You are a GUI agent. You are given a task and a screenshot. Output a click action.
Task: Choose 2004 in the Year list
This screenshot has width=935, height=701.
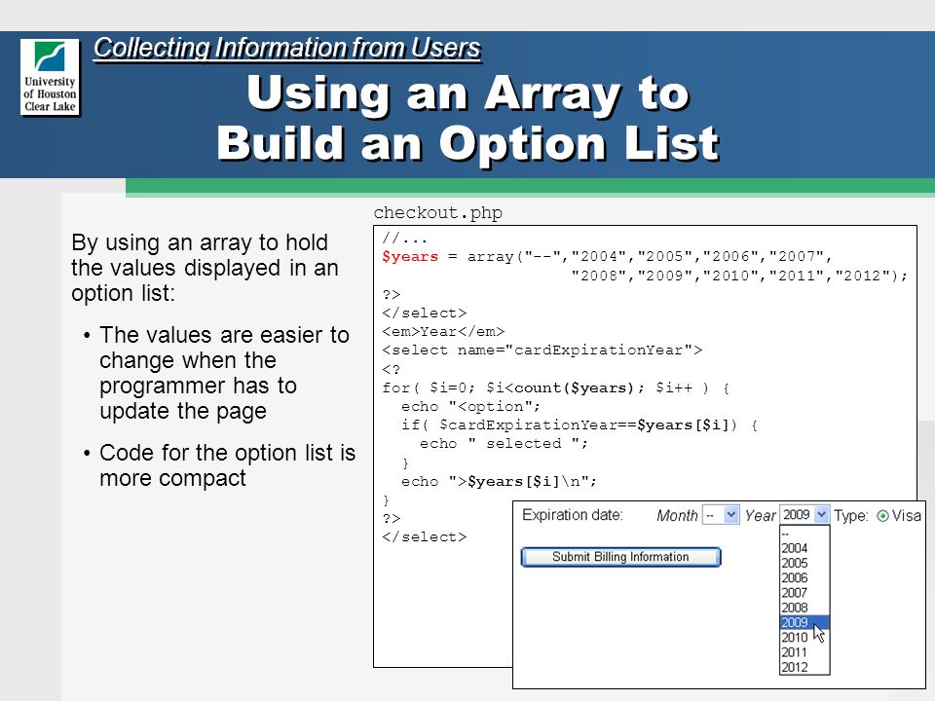click(804, 548)
